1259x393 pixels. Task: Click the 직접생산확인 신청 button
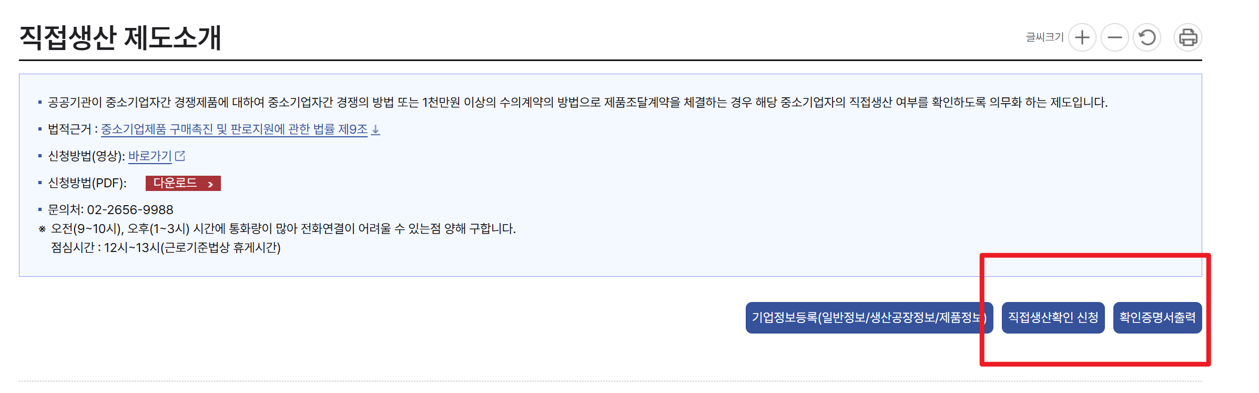[x=1053, y=317]
